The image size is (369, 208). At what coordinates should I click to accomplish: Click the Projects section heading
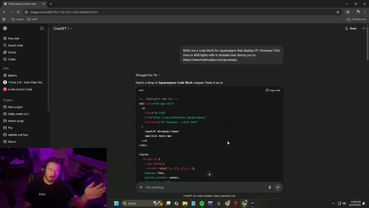(x=8, y=100)
